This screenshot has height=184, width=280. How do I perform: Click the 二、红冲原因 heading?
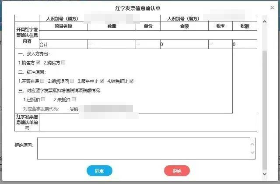pyautogui.click(x=32, y=72)
